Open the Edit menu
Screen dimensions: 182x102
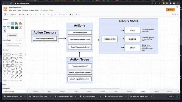15,10
